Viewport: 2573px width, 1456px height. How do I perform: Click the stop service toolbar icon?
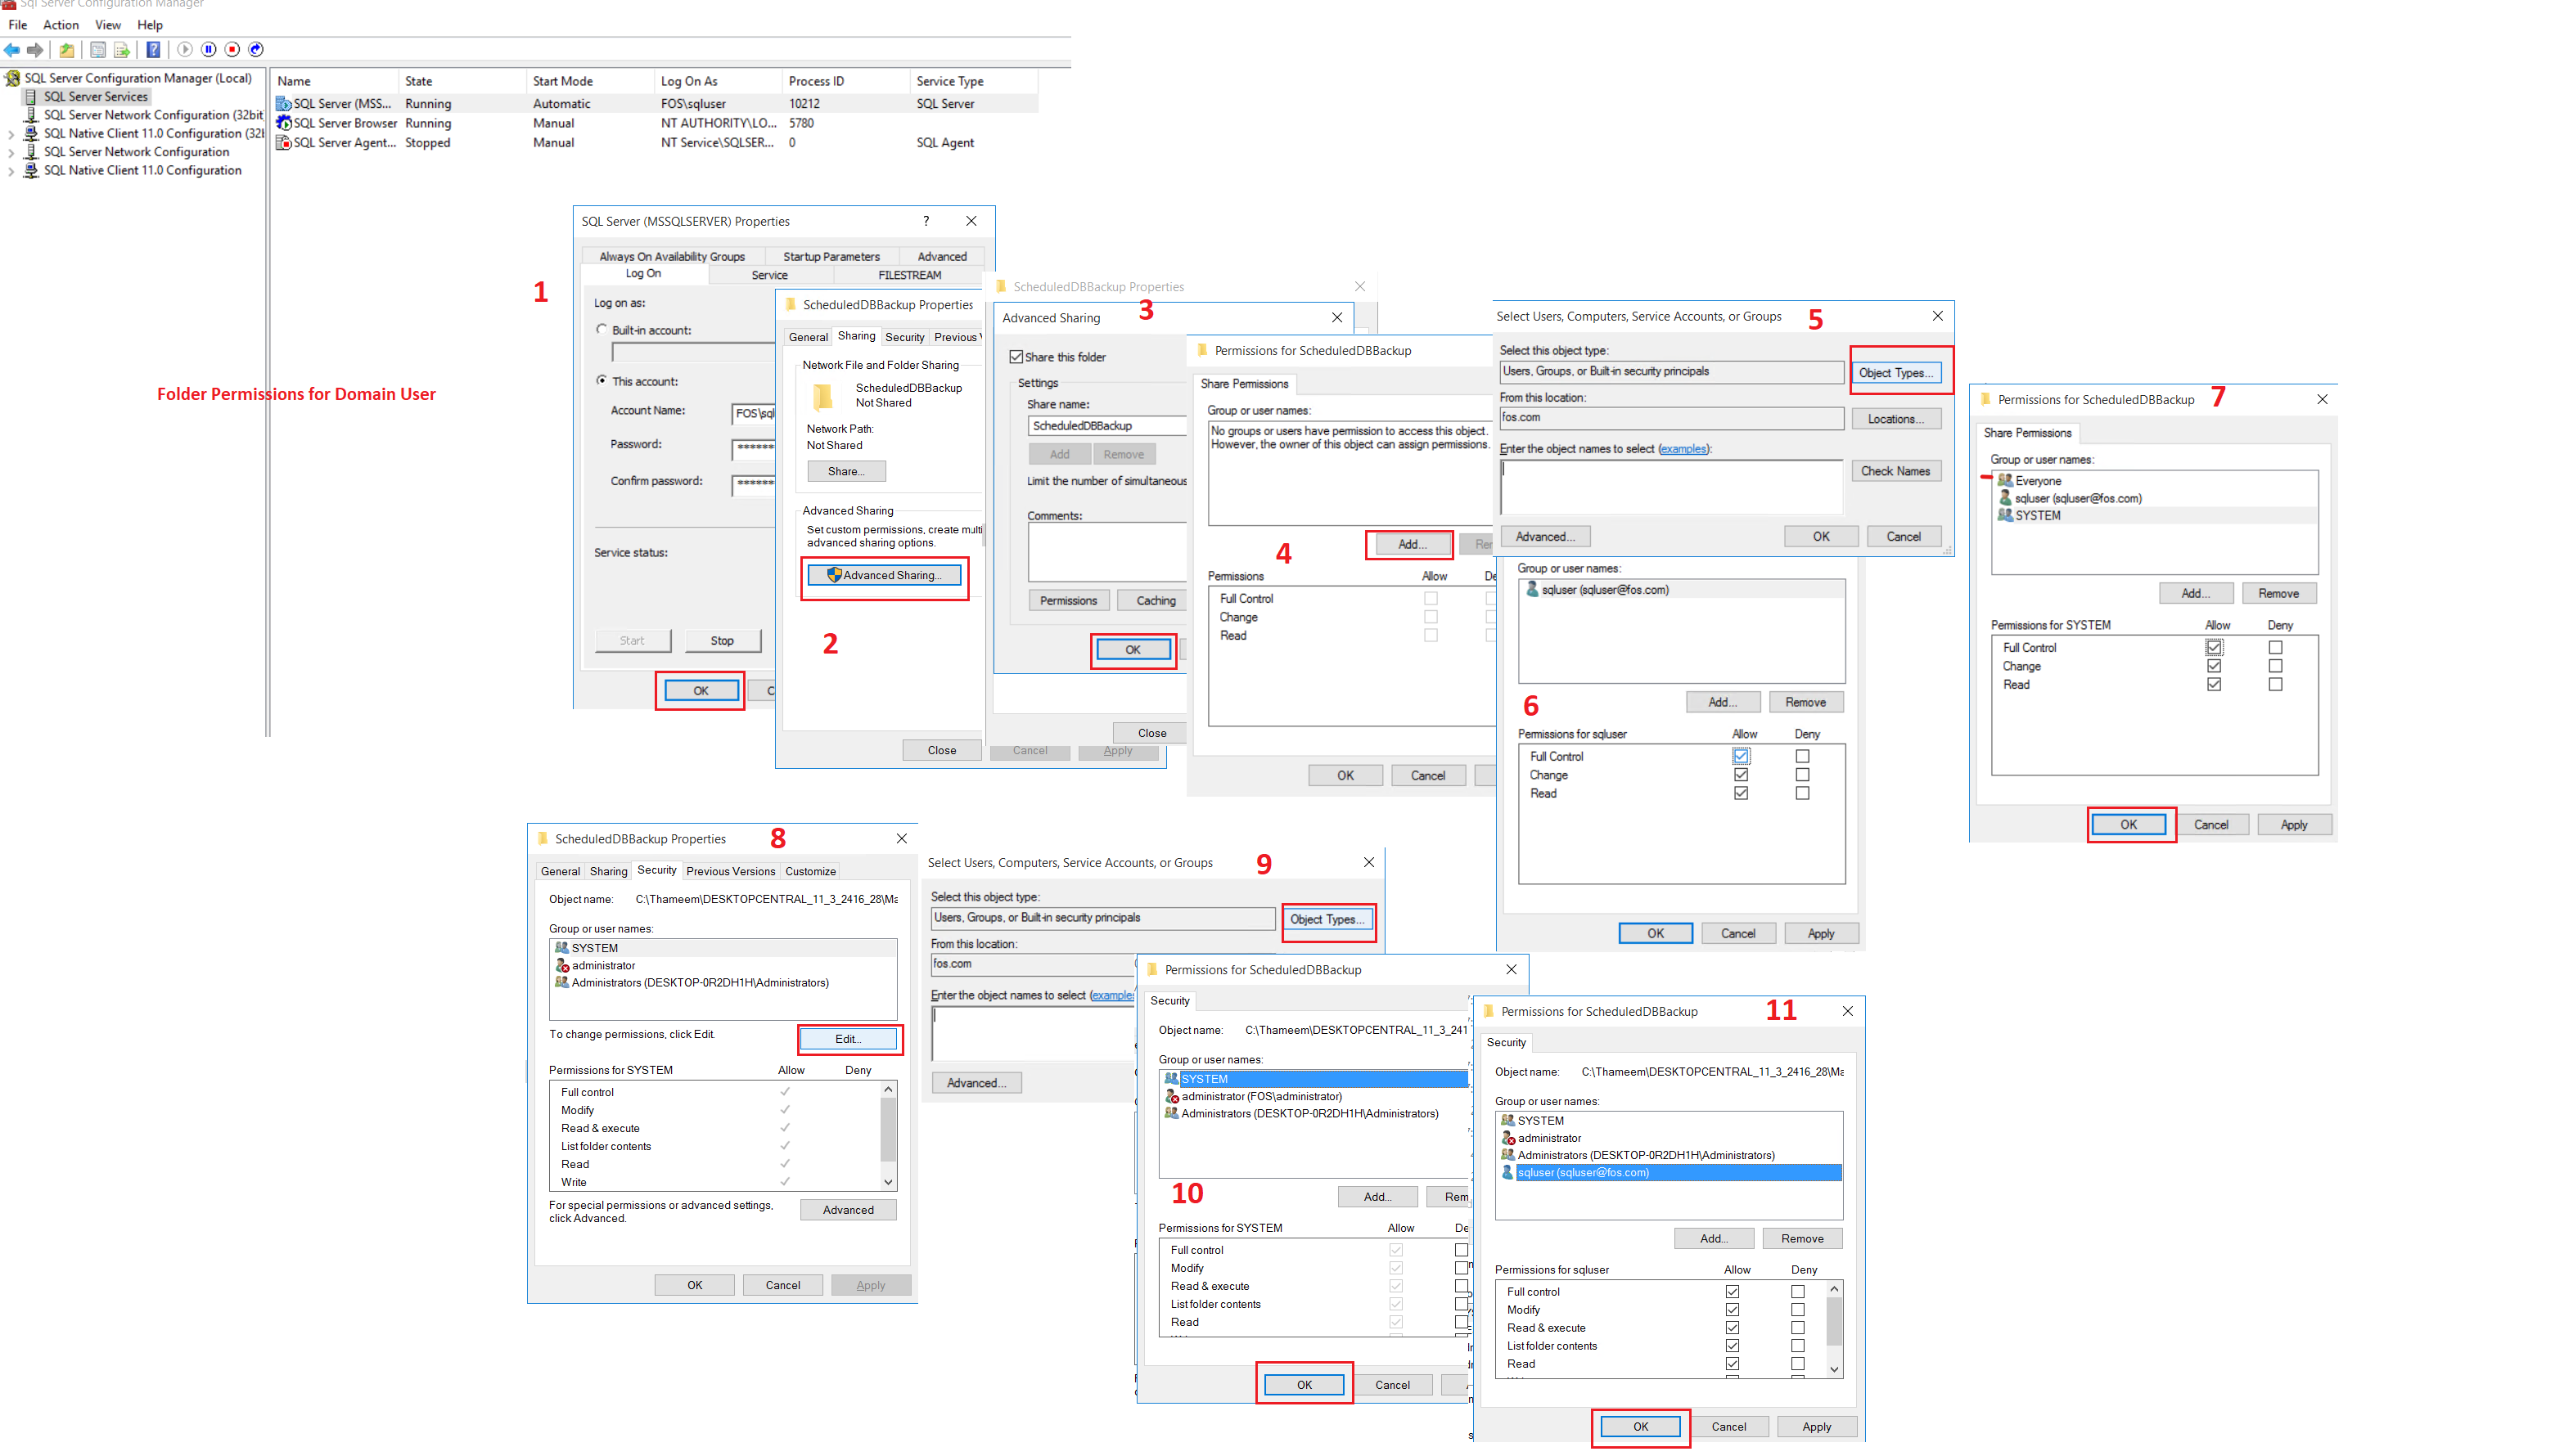(232, 49)
